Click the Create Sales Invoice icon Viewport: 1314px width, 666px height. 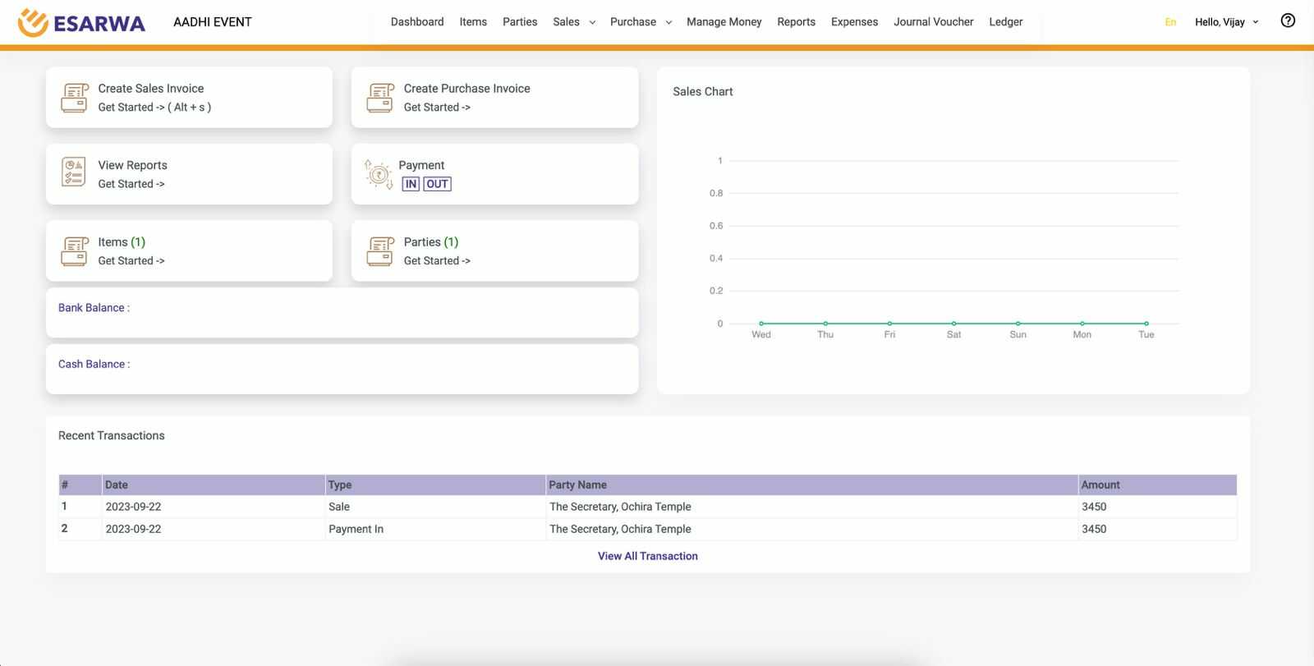coord(75,98)
